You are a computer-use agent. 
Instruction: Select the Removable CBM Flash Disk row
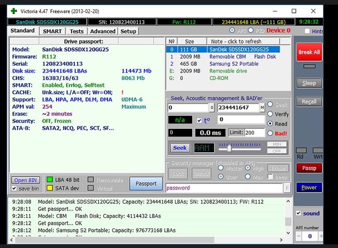pyautogui.click(x=223, y=56)
